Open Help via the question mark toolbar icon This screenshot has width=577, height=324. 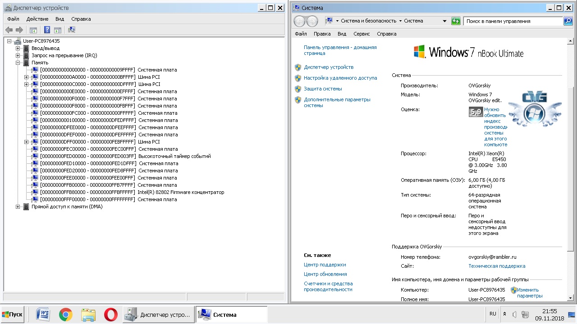click(x=47, y=30)
